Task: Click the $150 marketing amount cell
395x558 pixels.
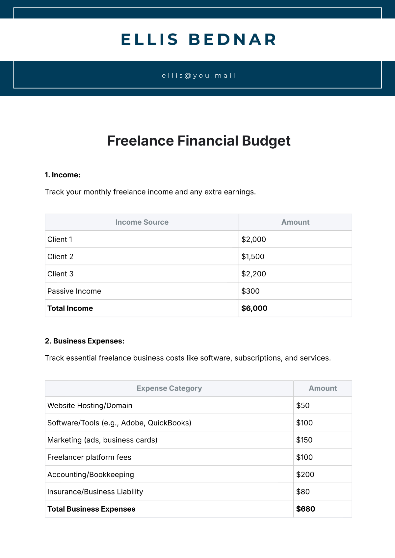Action: (304, 440)
